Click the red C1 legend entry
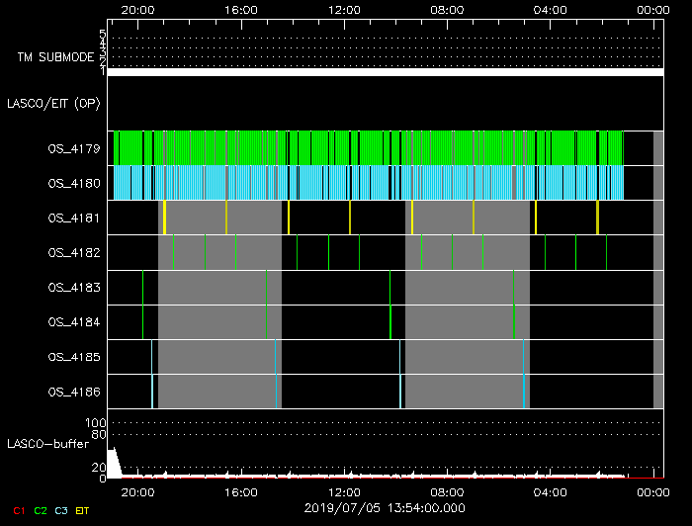Image resolution: width=692 pixels, height=526 pixels. pos(18,509)
